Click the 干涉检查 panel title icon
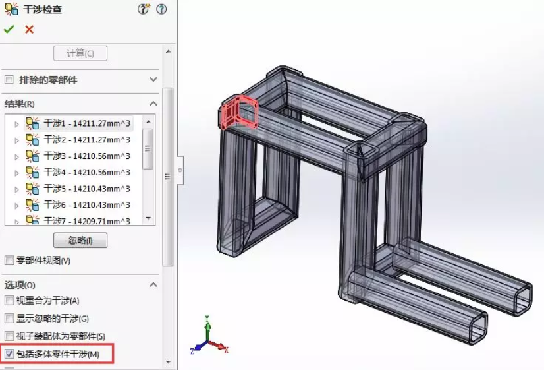Viewport: 544px width, 370px height. [11, 9]
